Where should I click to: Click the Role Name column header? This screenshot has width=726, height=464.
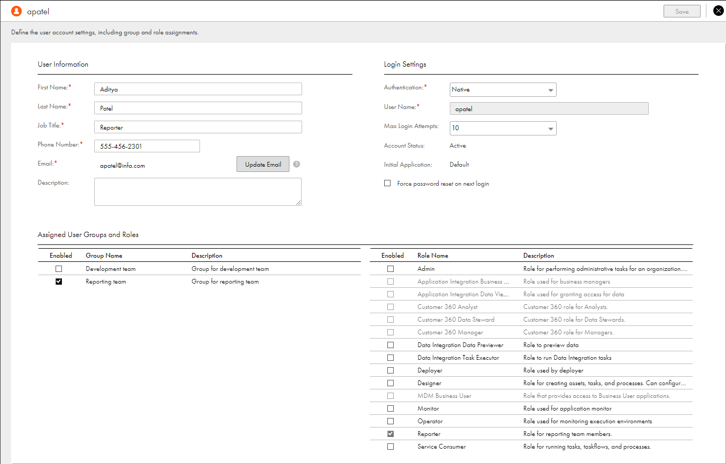pyautogui.click(x=432, y=256)
